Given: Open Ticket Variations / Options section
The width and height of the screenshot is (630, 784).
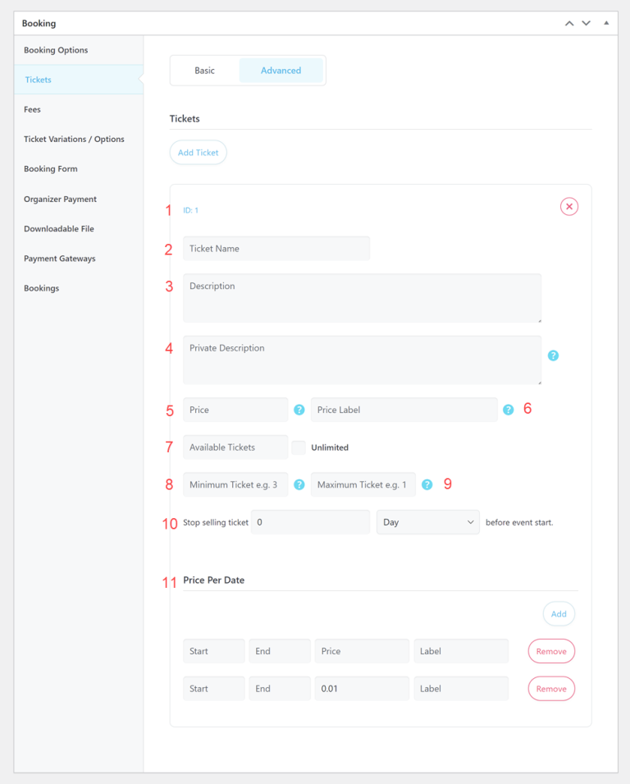Looking at the screenshot, I should [79, 139].
